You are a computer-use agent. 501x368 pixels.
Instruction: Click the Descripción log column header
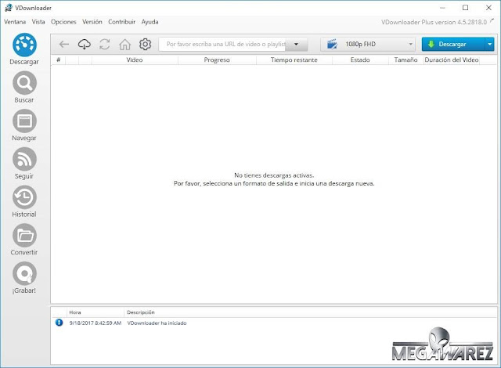point(141,312)
